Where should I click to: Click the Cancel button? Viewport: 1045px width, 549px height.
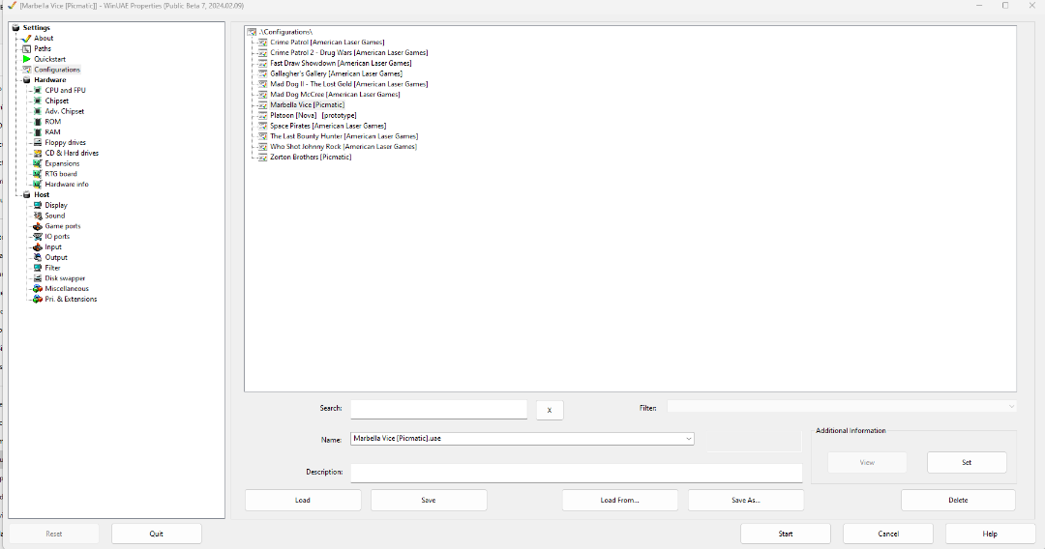(888, 534)
